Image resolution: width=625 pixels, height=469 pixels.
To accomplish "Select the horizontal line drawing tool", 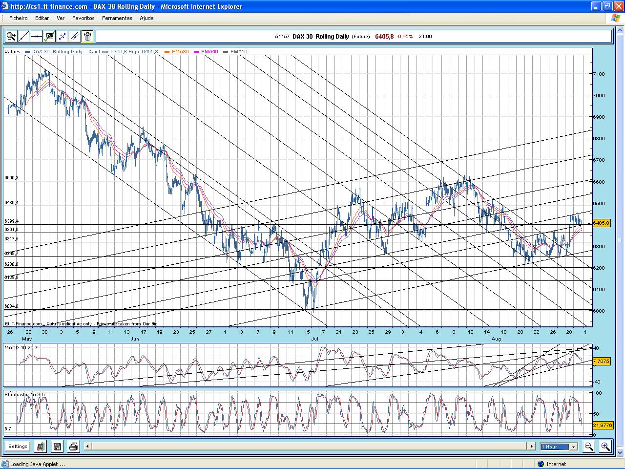I will tap(37, 36).
